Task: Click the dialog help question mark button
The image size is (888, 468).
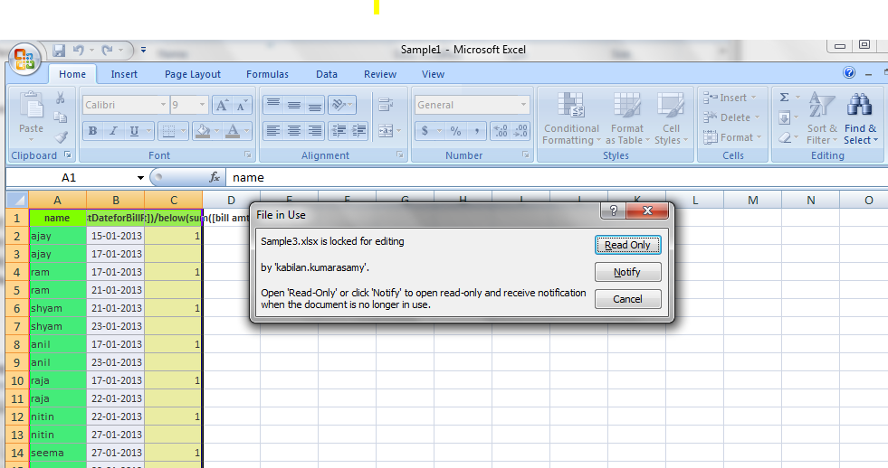Action: 614,211
